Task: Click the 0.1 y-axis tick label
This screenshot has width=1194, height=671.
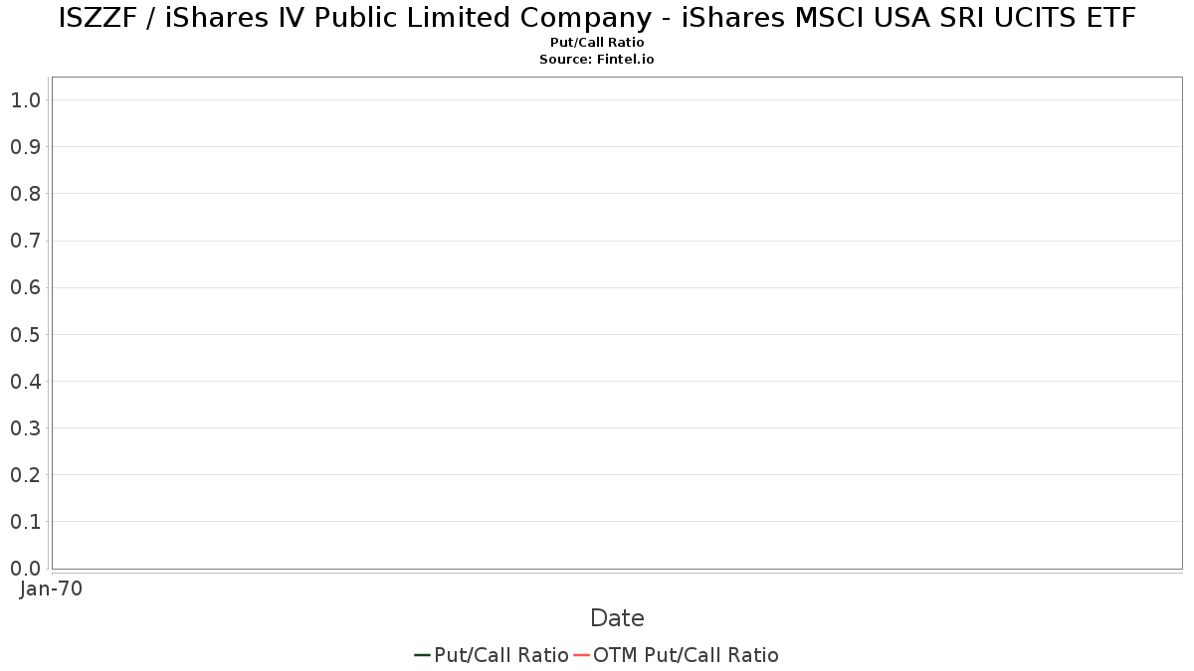Action: click(25, 522)
